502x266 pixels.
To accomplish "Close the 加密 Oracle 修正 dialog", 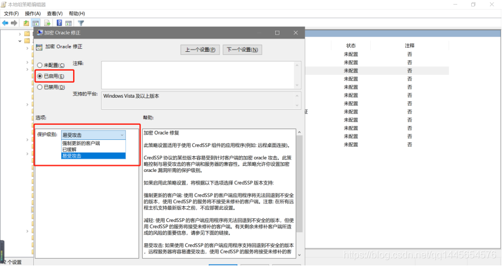I will click(296, 33).
